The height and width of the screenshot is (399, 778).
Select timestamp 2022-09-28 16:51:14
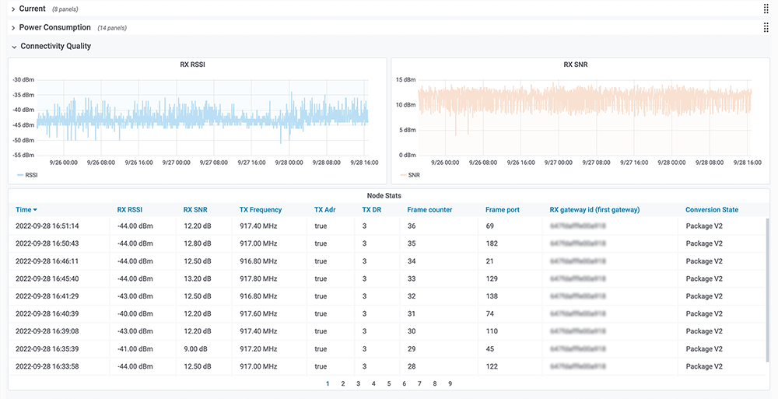pos(47,226)
